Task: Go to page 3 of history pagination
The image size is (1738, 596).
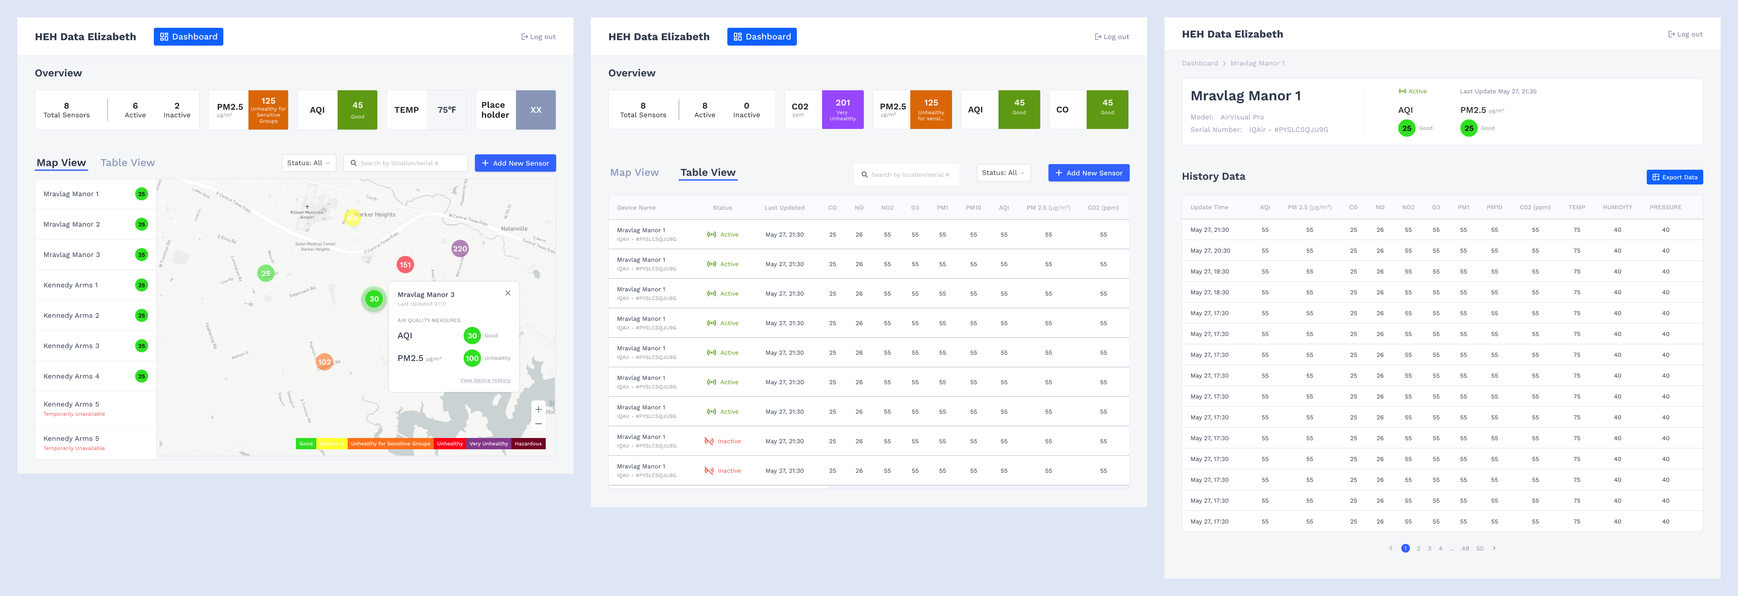Action: [x=1429, y=548]
